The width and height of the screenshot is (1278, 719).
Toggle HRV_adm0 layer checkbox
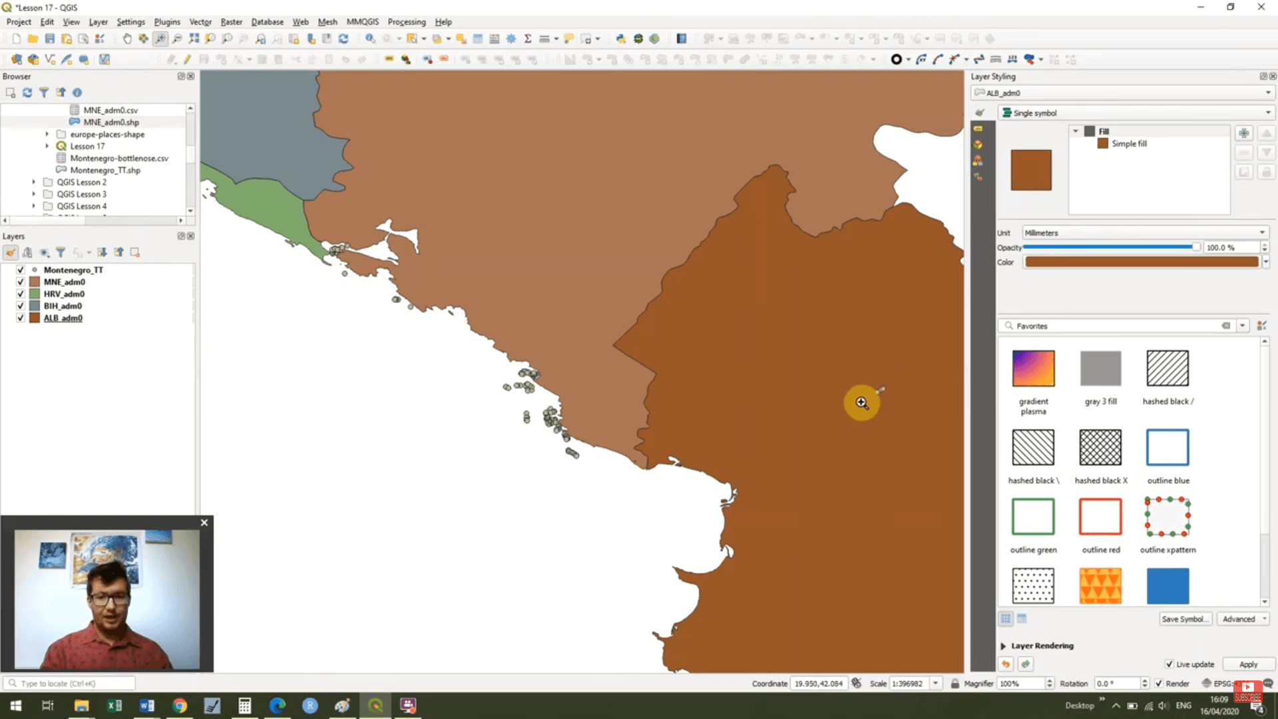tap(20, 294)
